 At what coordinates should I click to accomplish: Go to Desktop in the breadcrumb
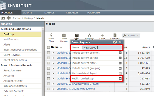click(x=28, y=18)
